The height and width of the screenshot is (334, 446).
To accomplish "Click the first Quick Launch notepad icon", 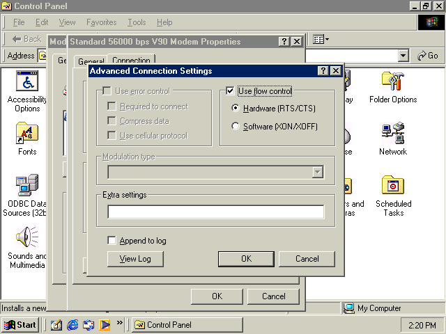I will coord(56,325).
